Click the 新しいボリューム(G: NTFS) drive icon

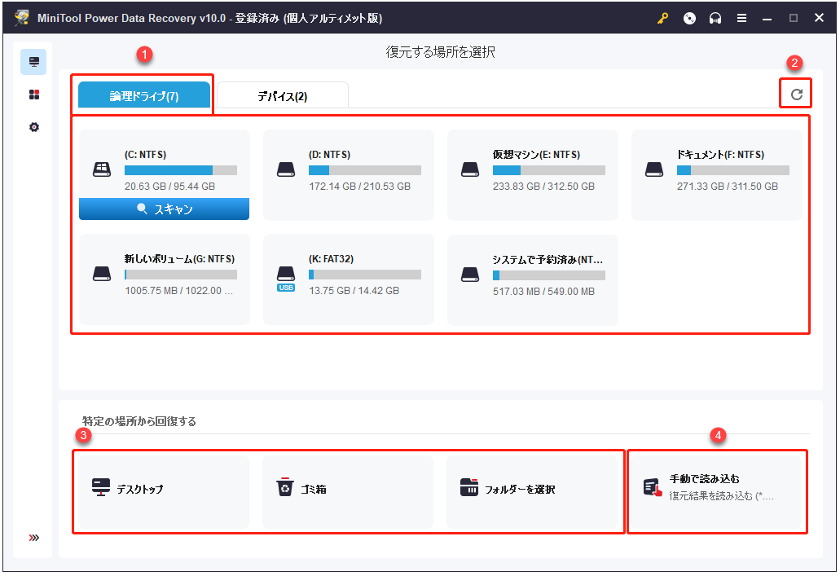click(x=102, y=274)
